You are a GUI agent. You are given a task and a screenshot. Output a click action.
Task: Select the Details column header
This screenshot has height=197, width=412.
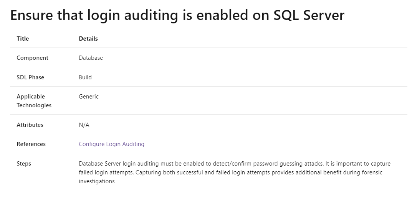point(88,39)
